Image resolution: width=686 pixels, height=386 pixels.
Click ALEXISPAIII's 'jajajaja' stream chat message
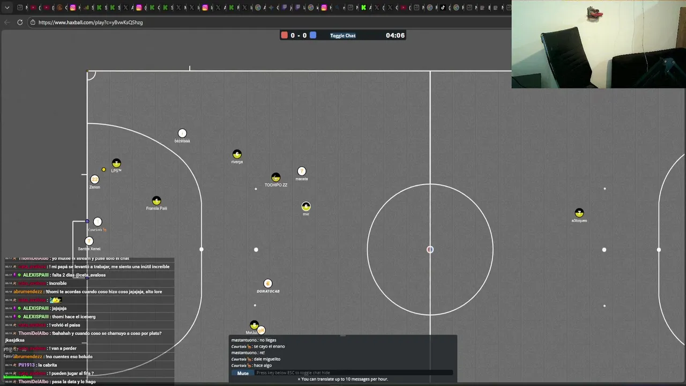(x=59, y=308)
